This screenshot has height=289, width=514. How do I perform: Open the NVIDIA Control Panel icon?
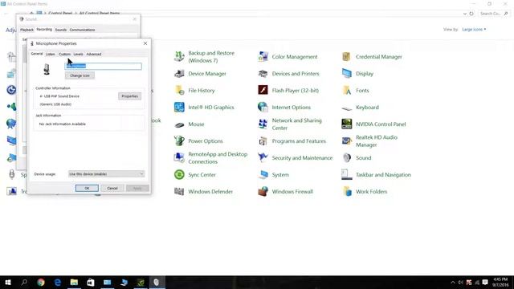click(x=347, y=124)
